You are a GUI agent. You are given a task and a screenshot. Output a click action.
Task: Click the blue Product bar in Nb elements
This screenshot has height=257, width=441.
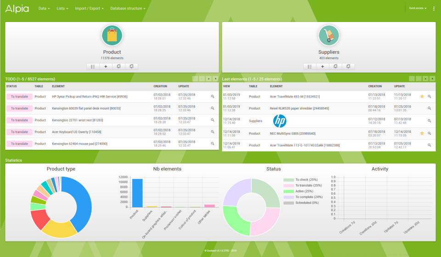click(x=137, y=193)
